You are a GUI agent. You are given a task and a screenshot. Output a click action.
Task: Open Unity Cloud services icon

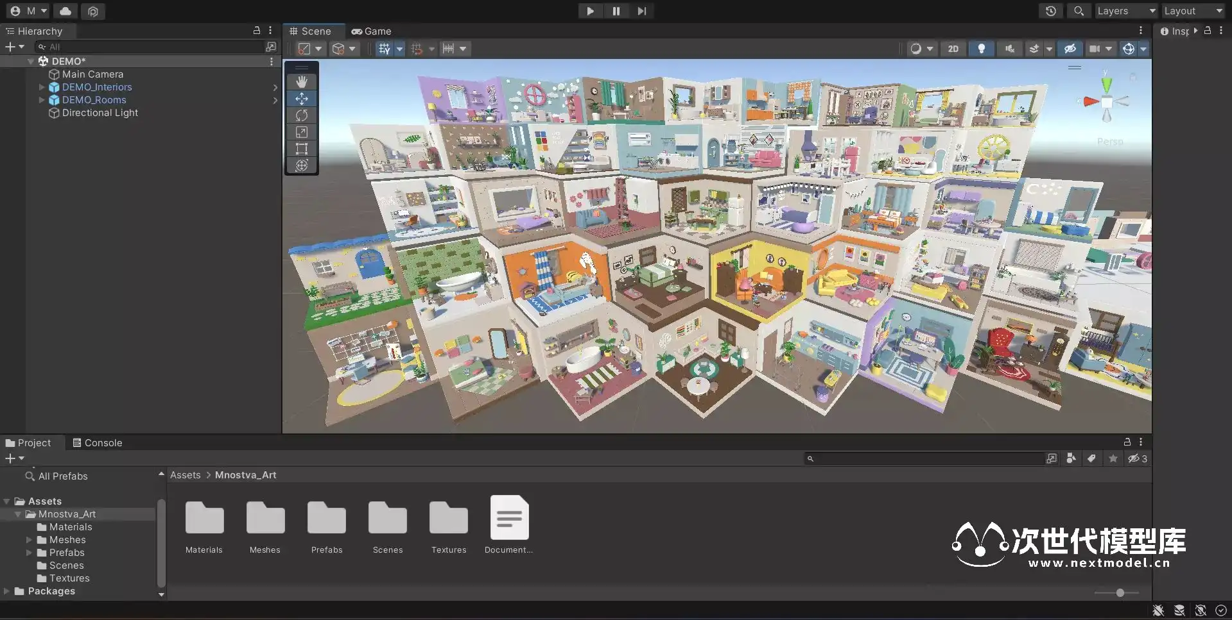pyautogui.click(x=65, y=11)
